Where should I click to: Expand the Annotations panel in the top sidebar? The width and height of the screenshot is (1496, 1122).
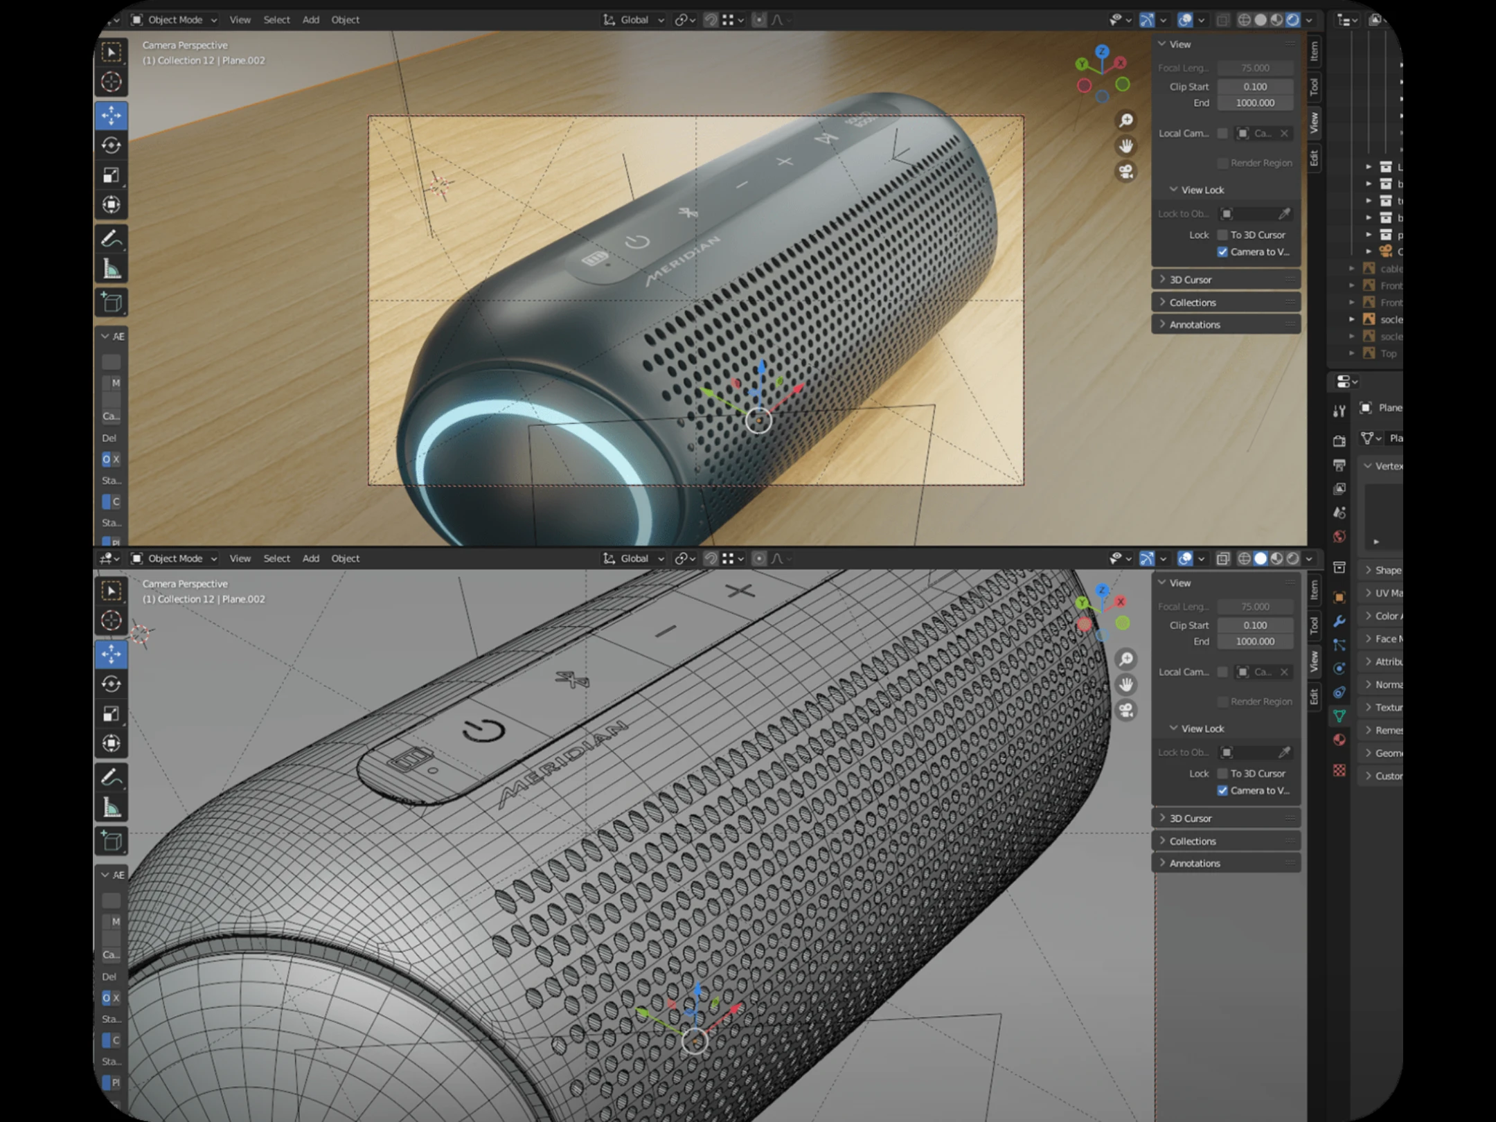pyautogui.click(x=1194, y=325)
